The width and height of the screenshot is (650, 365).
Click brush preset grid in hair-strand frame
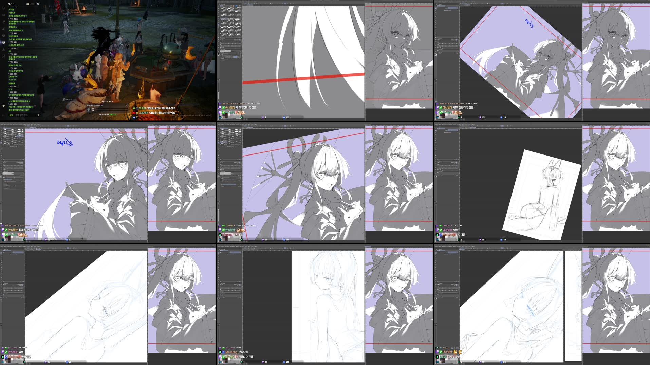pos(230,22)
